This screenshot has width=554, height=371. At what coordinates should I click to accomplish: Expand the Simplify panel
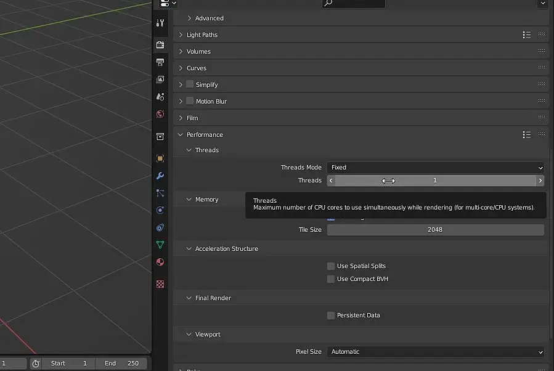181,84
